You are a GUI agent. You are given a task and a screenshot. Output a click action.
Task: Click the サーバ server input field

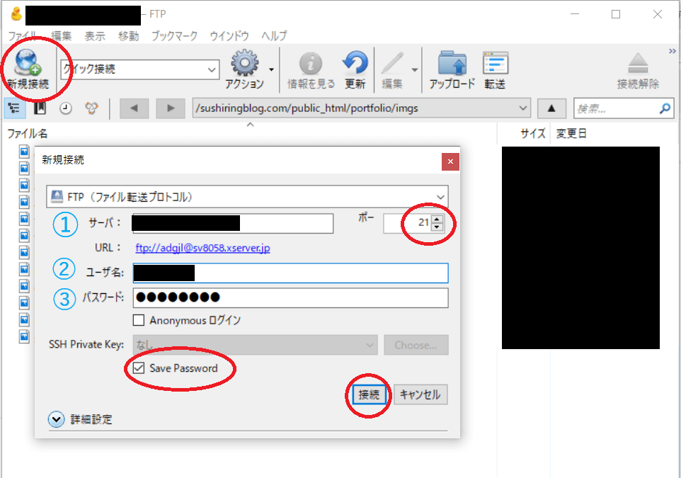pos(233,223)
